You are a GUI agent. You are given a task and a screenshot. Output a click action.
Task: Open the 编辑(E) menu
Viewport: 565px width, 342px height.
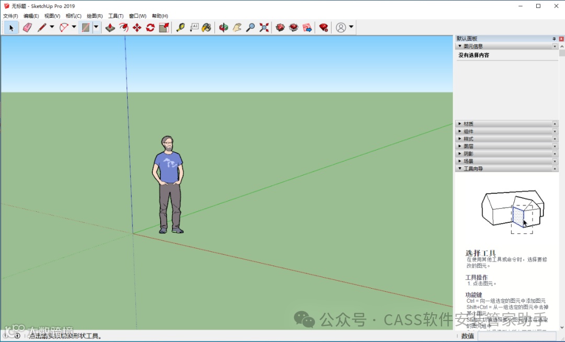click(31, 16)
